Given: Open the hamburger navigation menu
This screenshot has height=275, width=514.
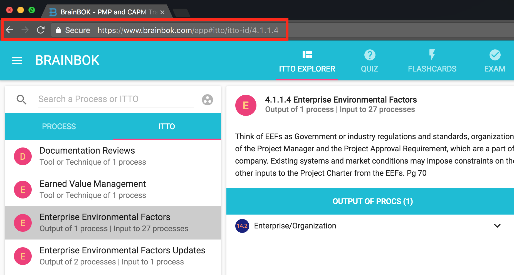Looking at the screenshot, I should point(17,60).
